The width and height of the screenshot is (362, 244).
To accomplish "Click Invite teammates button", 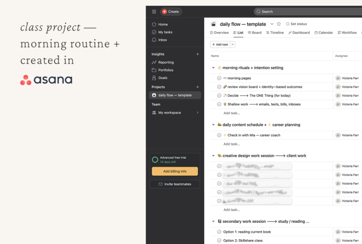I will (x=175, y=184).
